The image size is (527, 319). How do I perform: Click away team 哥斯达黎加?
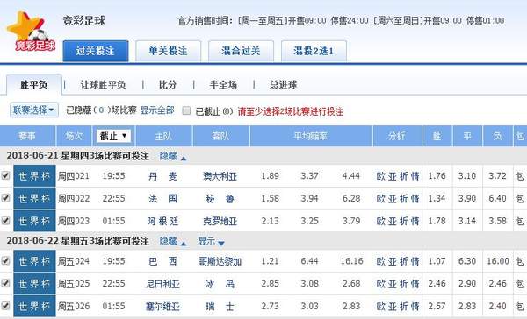(220, 261)
